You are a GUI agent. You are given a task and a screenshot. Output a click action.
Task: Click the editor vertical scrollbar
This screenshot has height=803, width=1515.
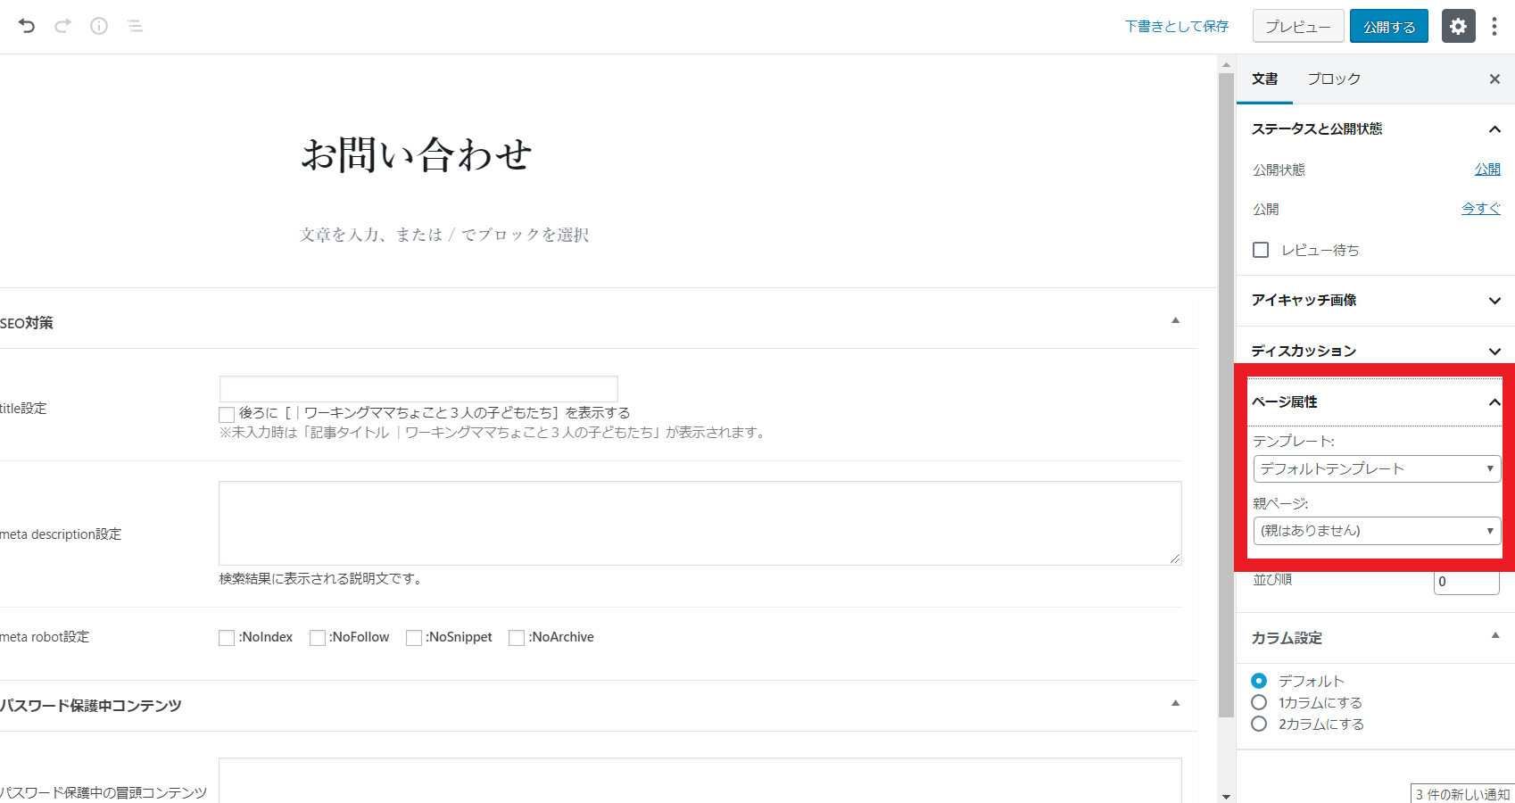[x=1226, y=393]
